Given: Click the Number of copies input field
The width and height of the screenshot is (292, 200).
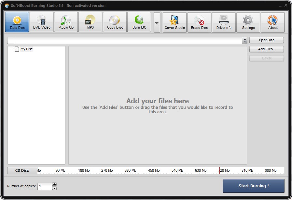Looking at the screenshot, I should [x=45, y=186].
